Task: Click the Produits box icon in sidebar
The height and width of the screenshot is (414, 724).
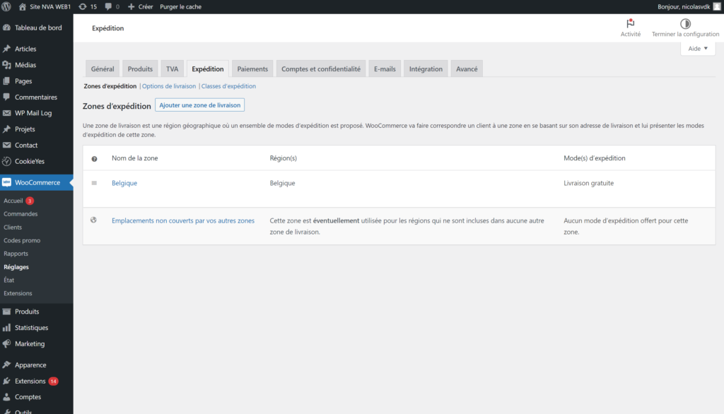Action: 6,312
